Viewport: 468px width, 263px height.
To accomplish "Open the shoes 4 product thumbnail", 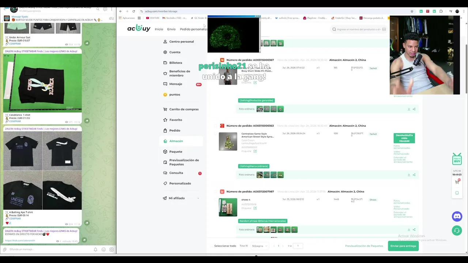I will click(228, 207).
